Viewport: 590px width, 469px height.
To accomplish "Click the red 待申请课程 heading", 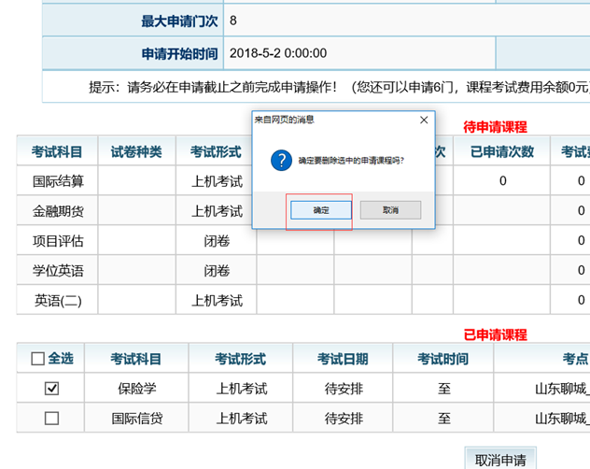I will point(495,127).
